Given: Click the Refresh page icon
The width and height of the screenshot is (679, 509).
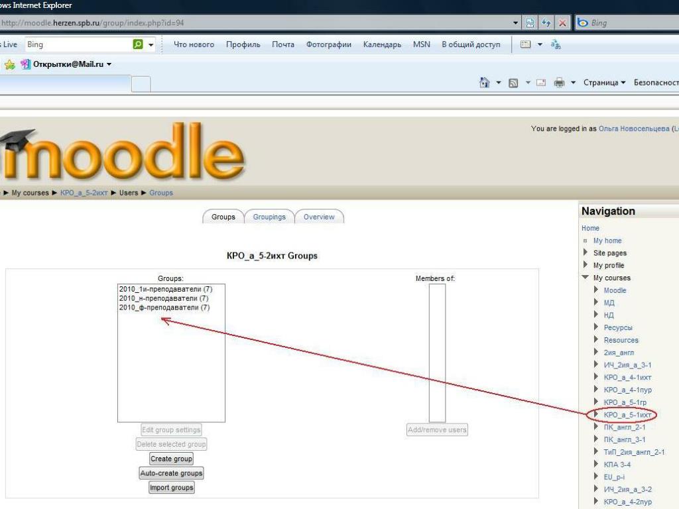Looking at the screenshot, I should 546,23.
